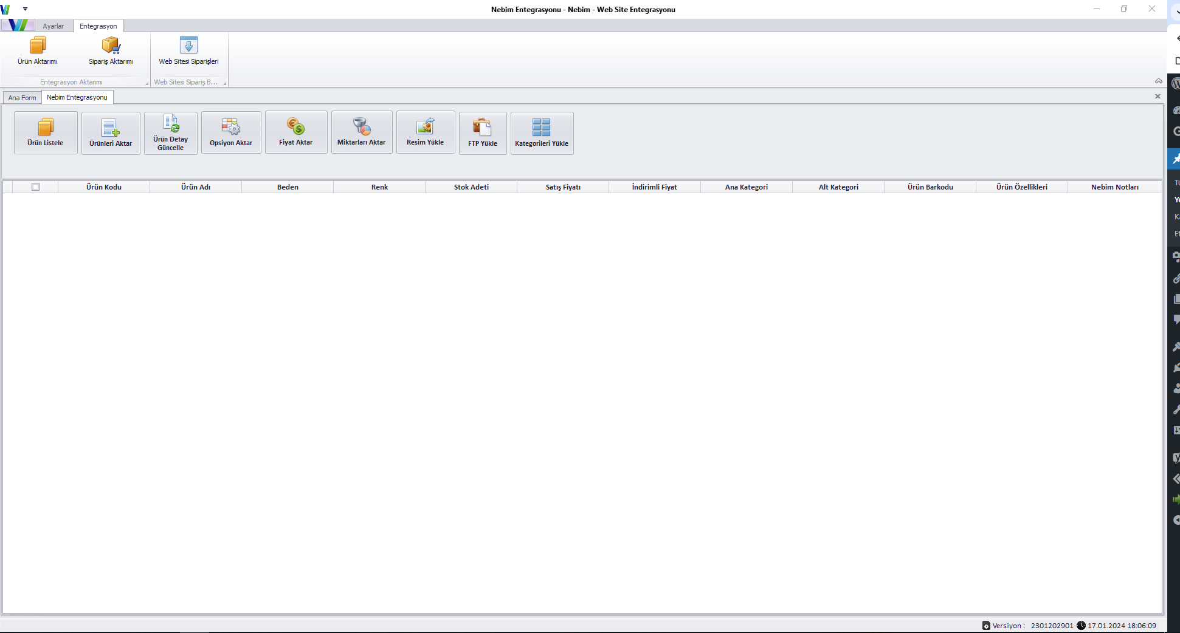
Task: Sort by Stok Adeti column header
Action: tap(471, 187)
